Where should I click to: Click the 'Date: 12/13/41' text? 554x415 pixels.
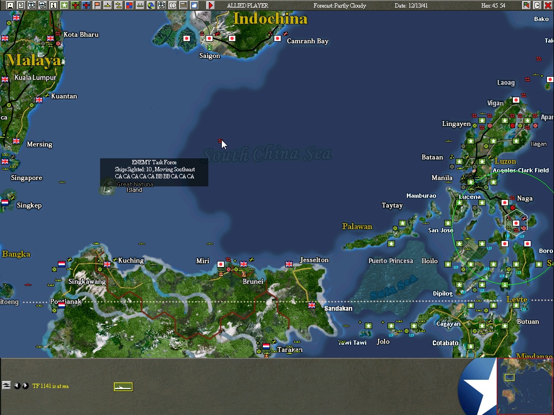coord(411,5)
